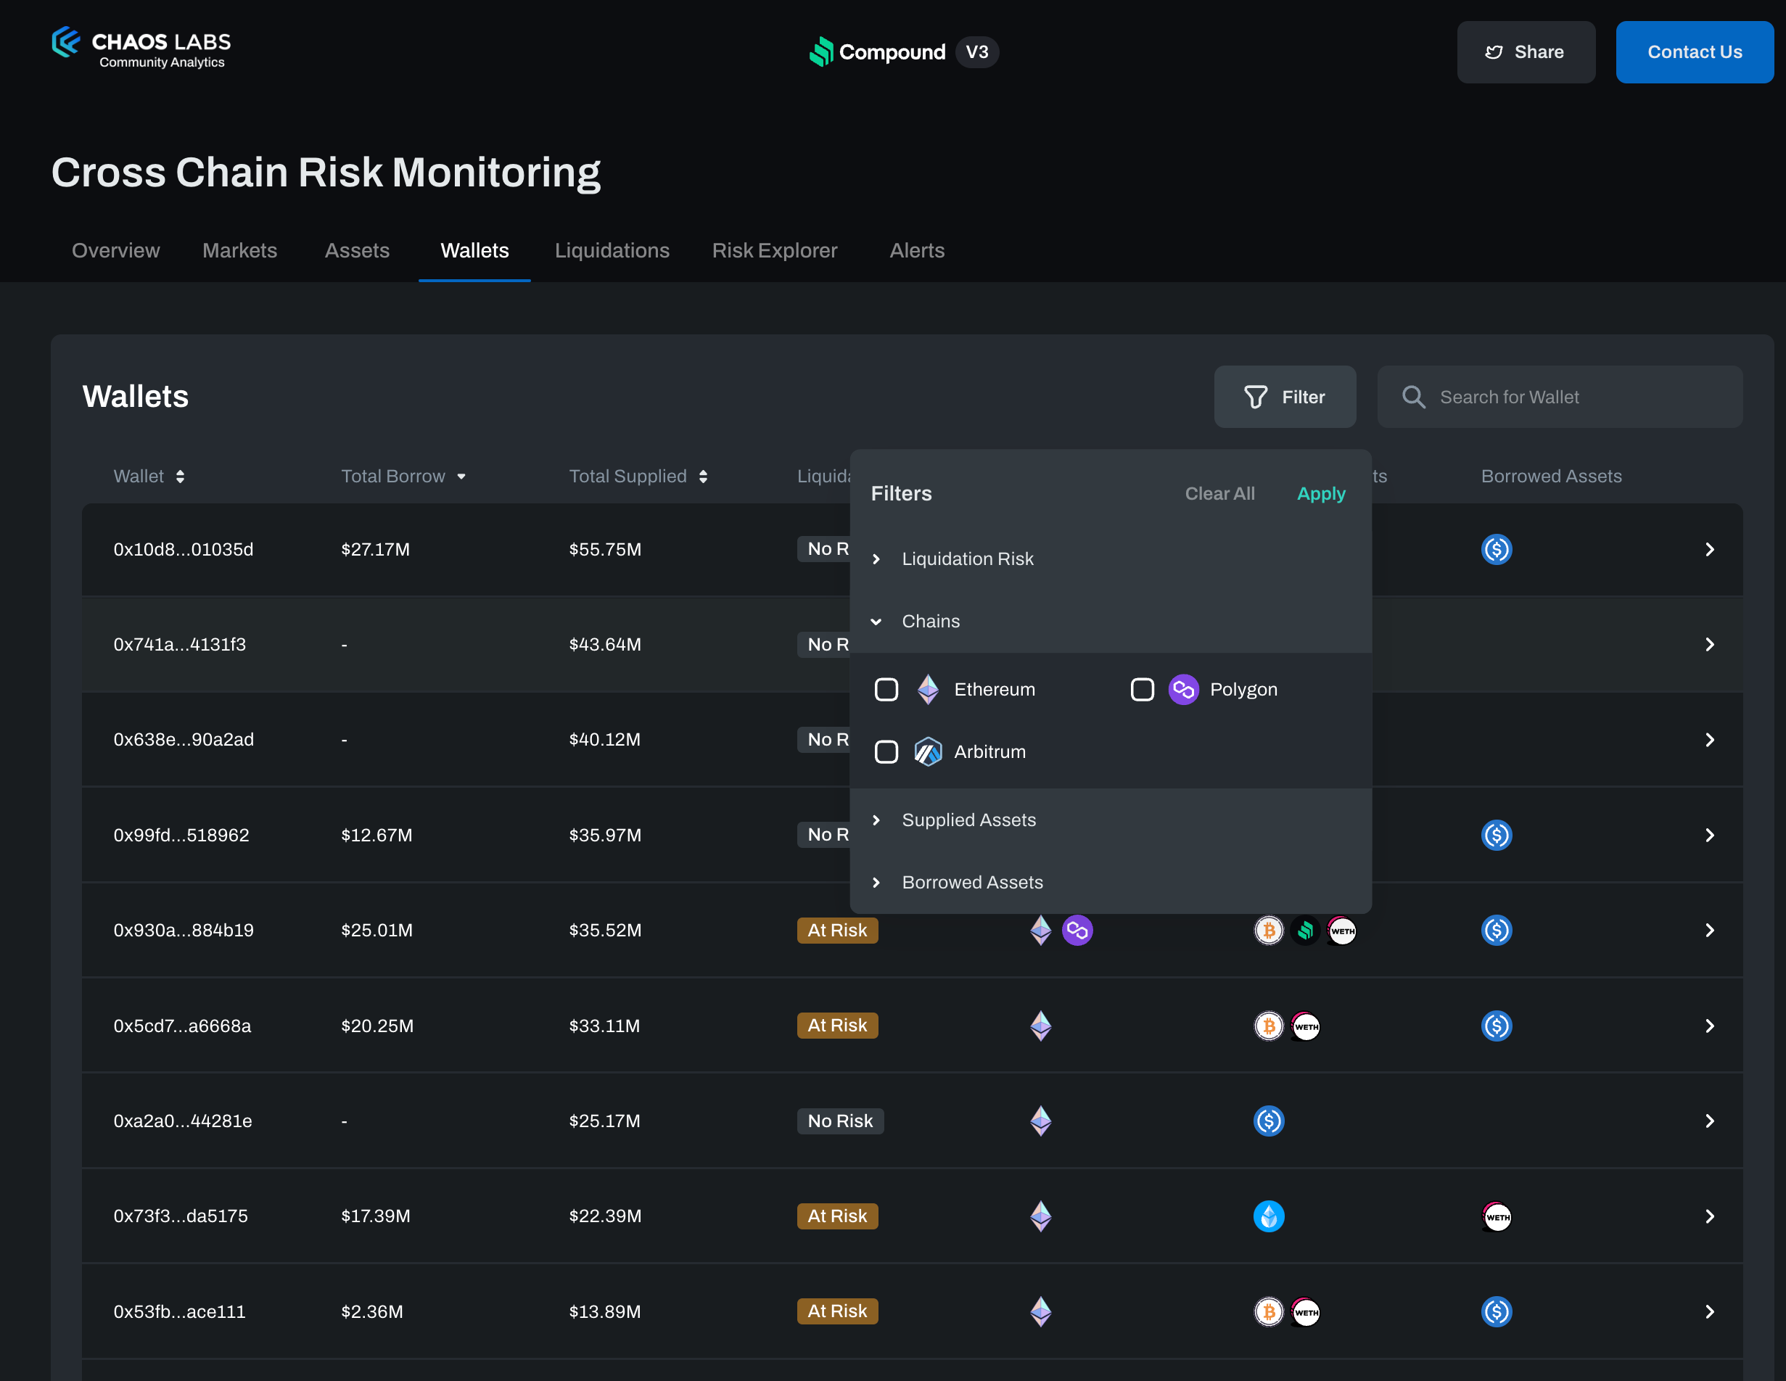The height and width of the screenshot is (1381, 1786).
Task: Tick the Arbitrum chain filter checkbox
Action: pos(886,752)
